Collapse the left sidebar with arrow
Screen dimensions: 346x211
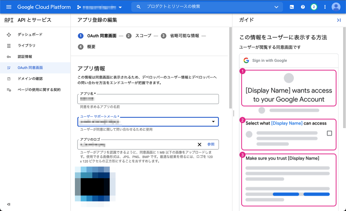[9, 204]
